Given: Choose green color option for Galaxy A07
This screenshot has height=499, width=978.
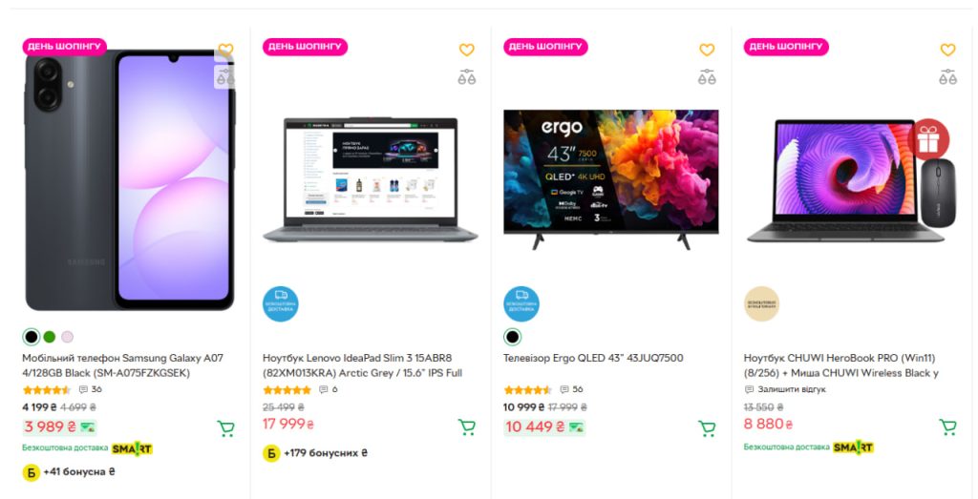Looking at the screenshot, I should click(50, 337).
